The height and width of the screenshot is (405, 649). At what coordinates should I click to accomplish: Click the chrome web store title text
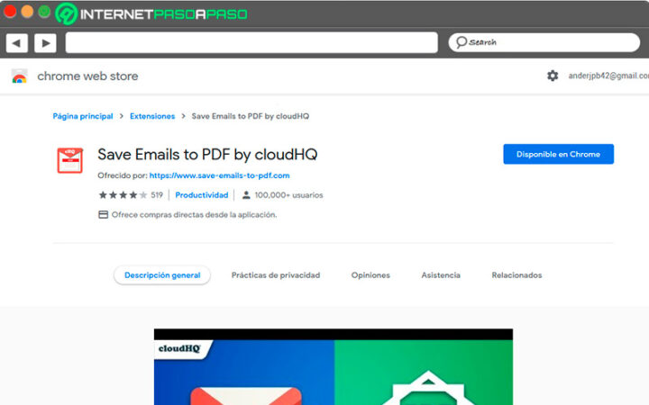(87, 76)
